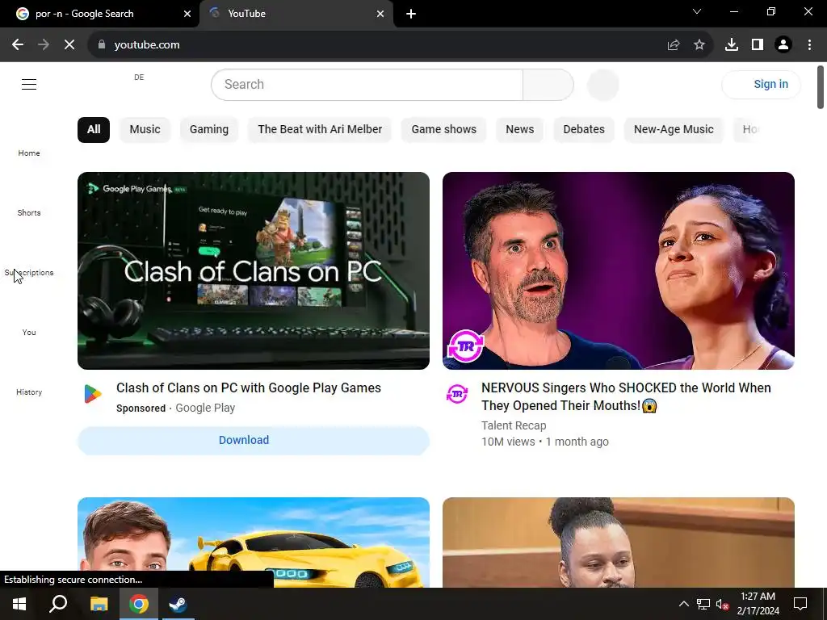Open Talent Recap channel name link

[x=514, y=425]
